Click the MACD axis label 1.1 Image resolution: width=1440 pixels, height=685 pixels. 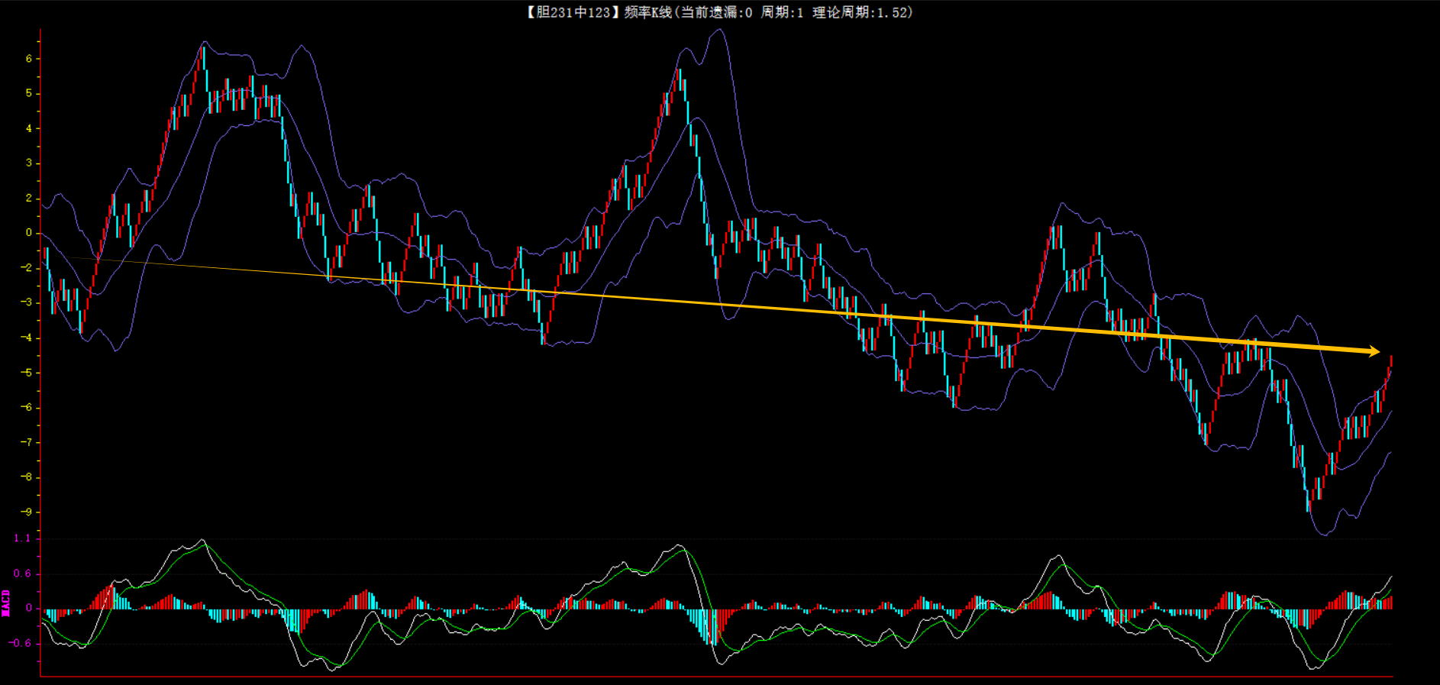click(22, 538)
